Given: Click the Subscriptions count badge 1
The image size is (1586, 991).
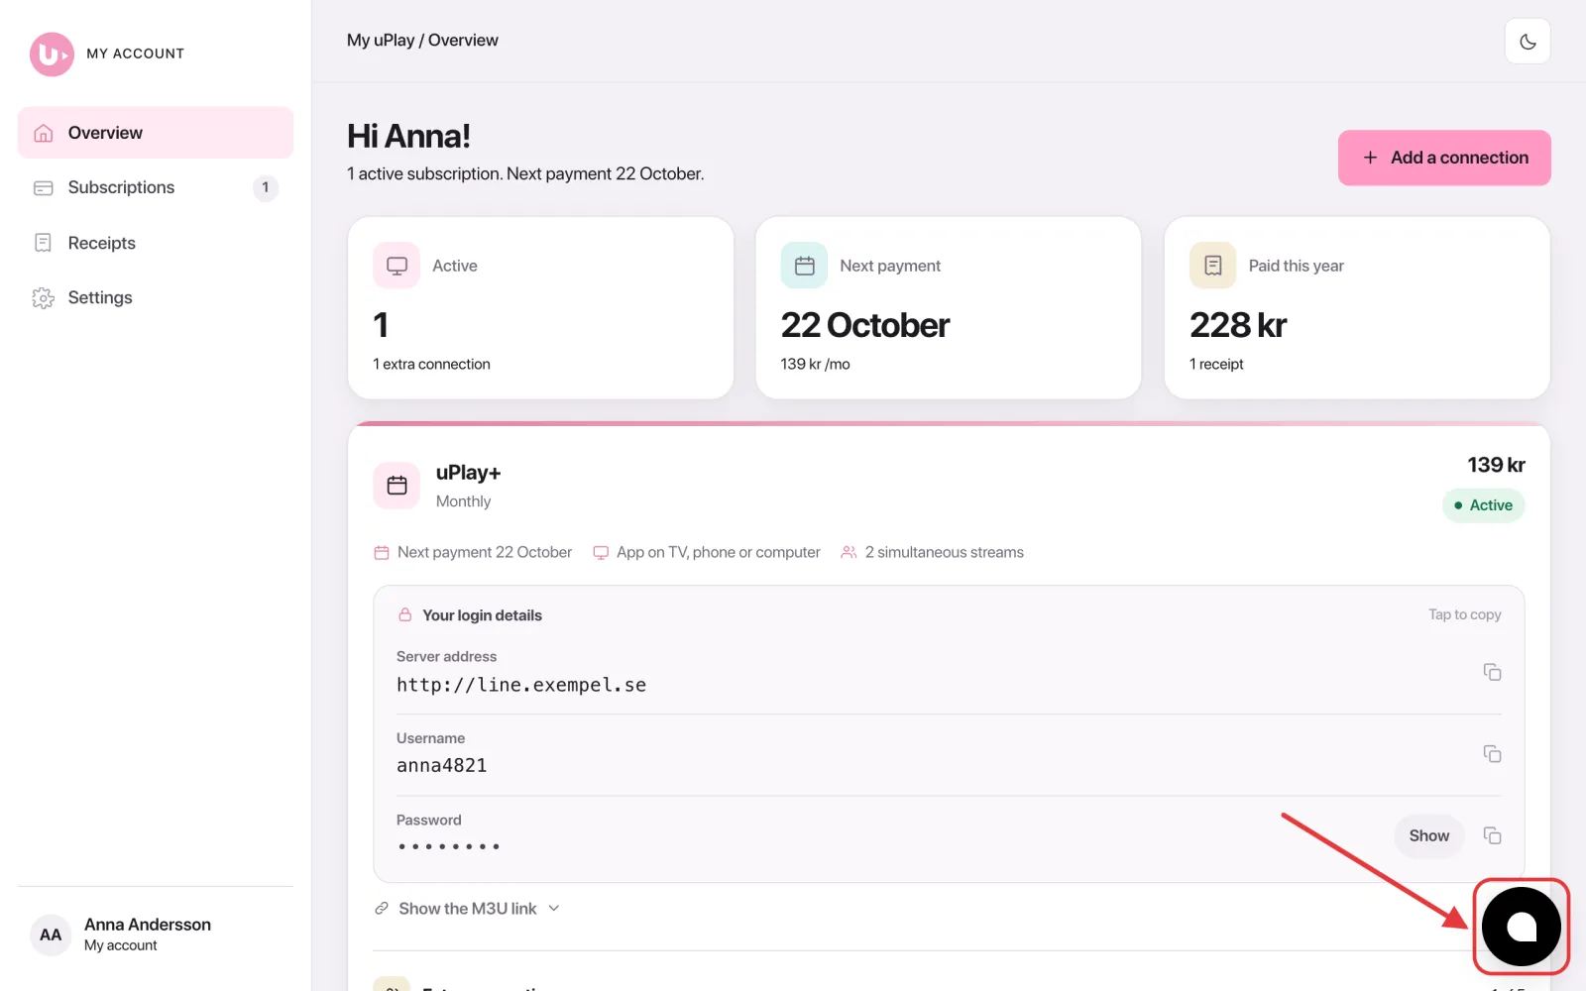Looking at the screenshot, I should coord(266,187).
